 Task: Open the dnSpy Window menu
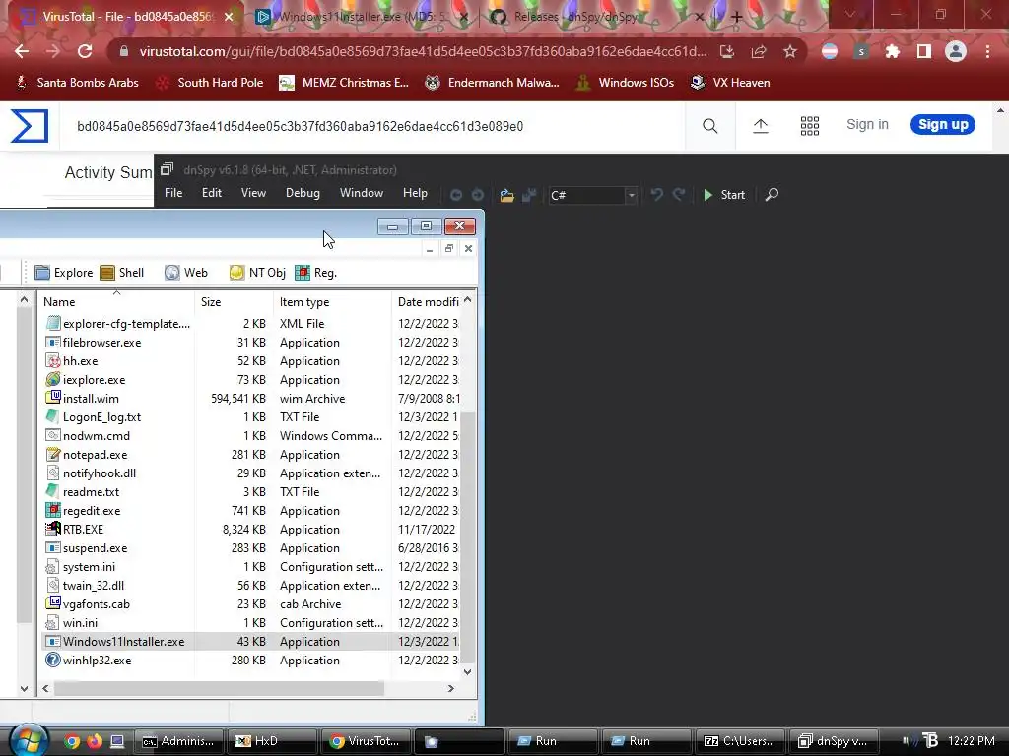click(x=361, y=193)
